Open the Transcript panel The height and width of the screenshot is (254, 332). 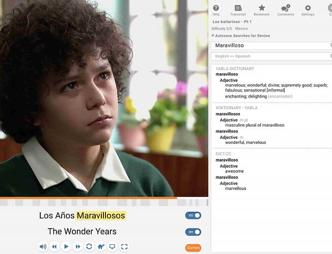(x=238, y=10)
